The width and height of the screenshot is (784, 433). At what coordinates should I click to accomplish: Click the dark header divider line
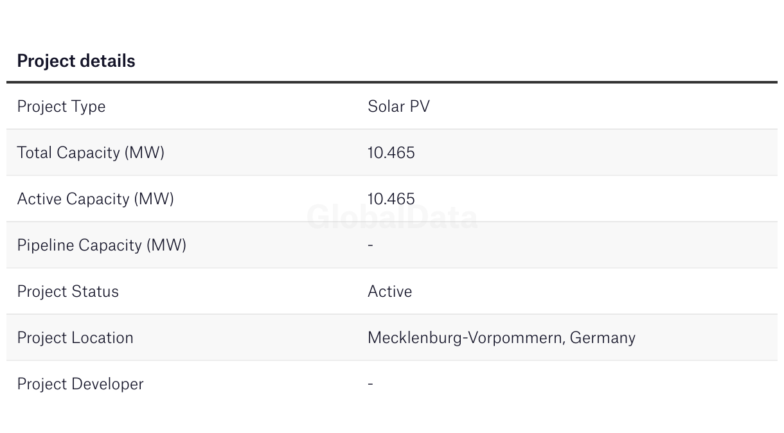click(x=392, y=82)
